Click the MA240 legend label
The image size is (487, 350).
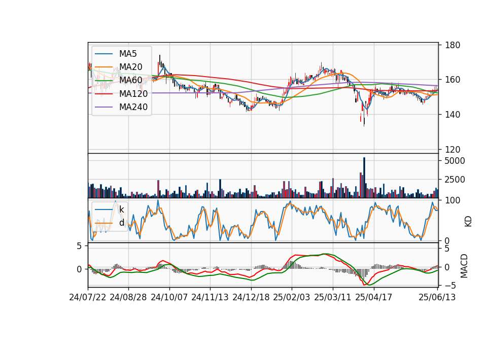pos(133,107)
